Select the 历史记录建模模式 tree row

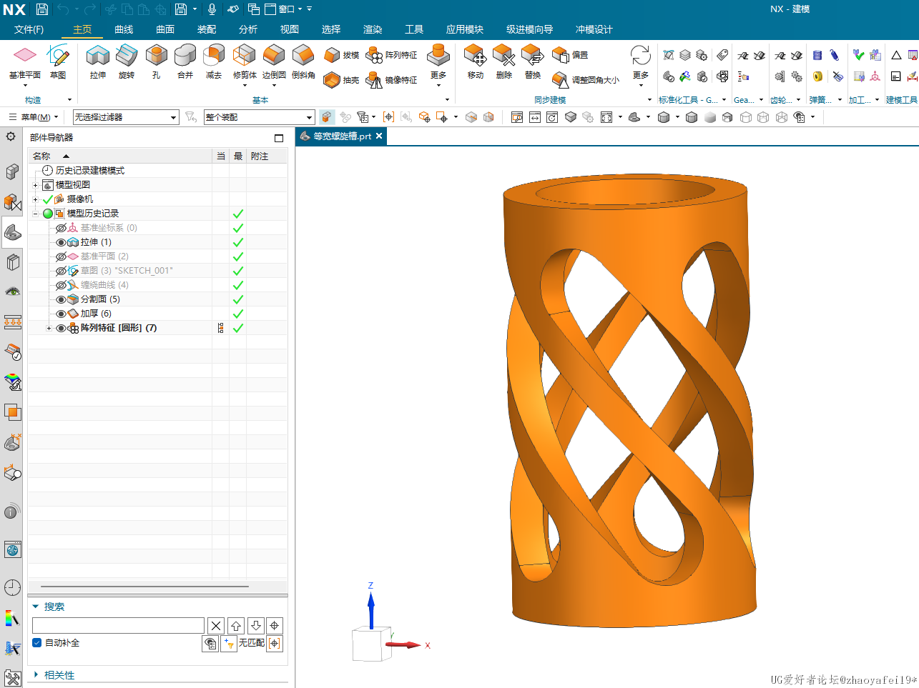90,171
